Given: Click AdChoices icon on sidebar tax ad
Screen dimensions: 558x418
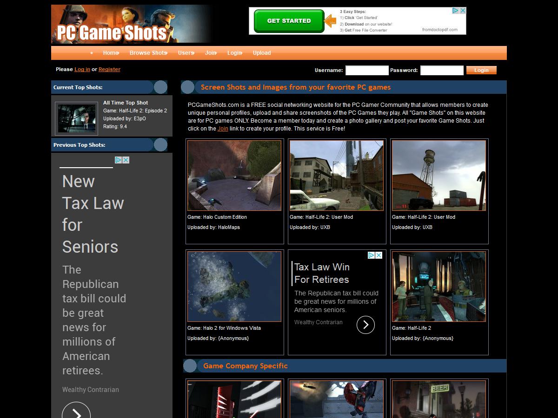Looking at the screenshot, I should pos(119,160).
